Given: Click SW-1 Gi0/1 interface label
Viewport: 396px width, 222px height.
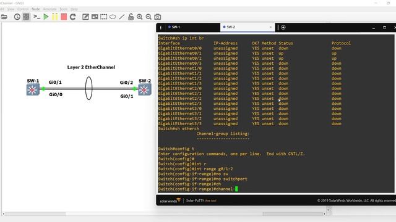Looking at the screenshot, I should (x=55, y=82).
